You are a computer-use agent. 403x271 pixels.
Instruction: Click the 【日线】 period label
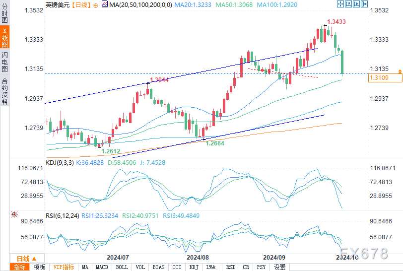(x=81, y=4)
